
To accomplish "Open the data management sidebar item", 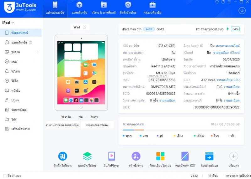I will coord(21,110).
